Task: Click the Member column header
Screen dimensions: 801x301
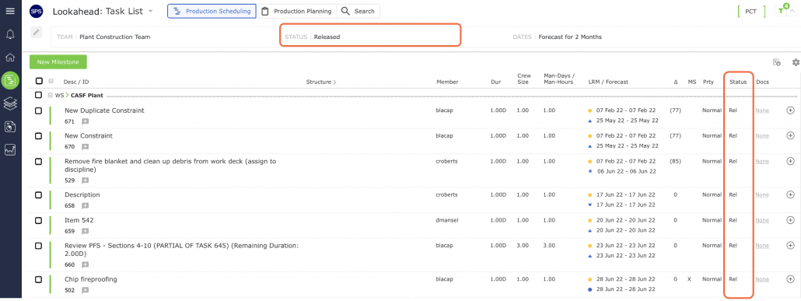Action: pyautogui.click(x=447, y=82)
